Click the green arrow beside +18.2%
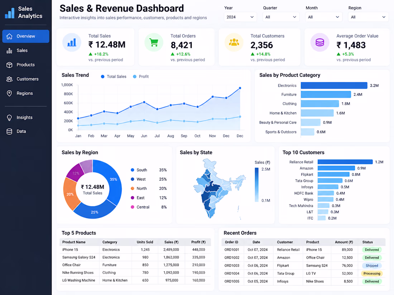 point(91,54)
